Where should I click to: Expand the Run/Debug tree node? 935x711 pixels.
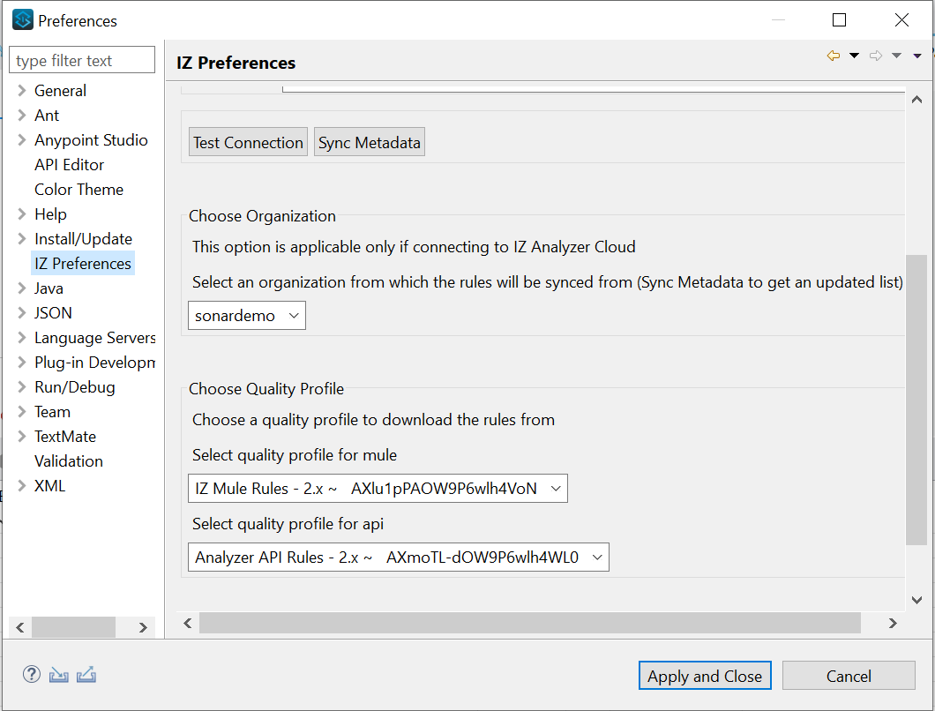(x=22, y=386)
